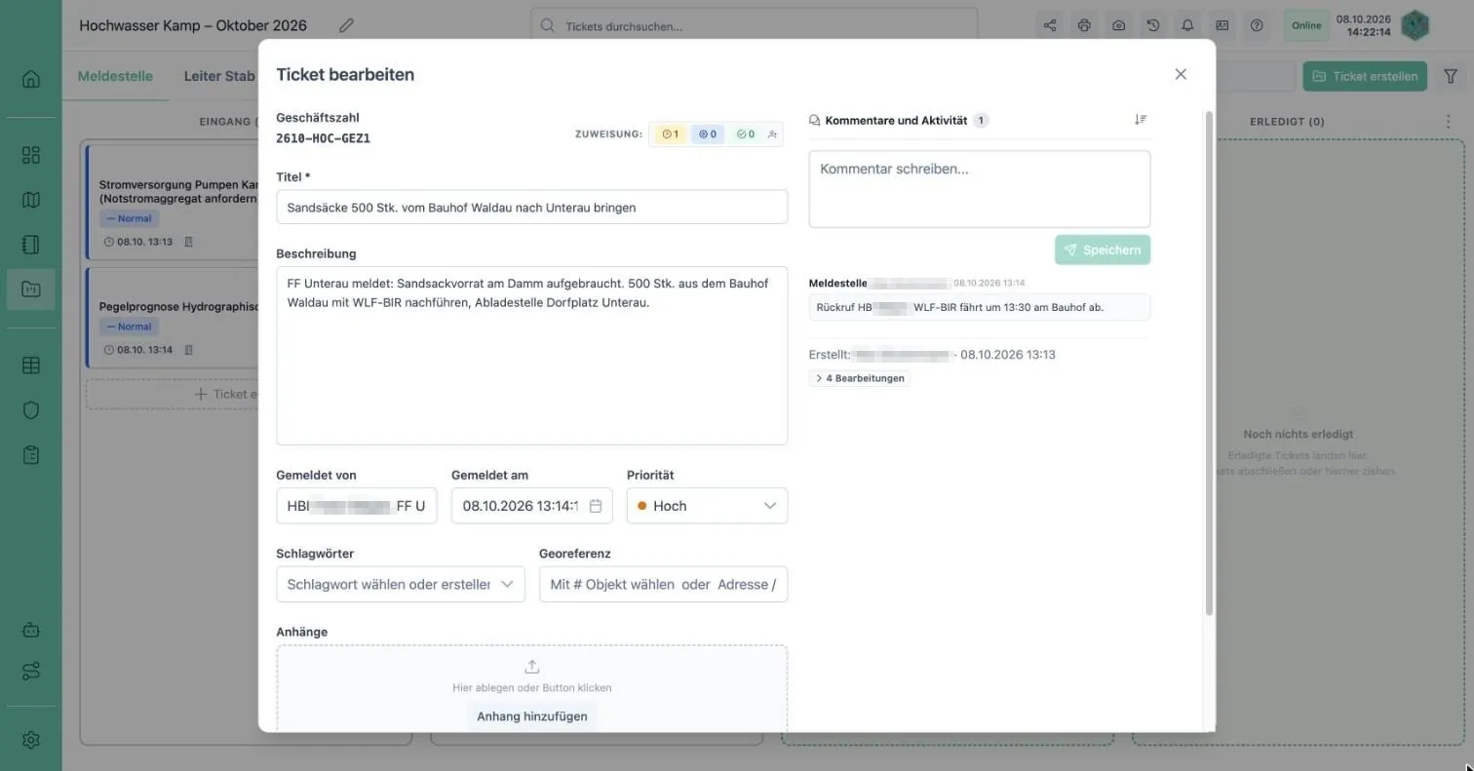Viewport: 1474px width, 771px height.
Task: Click the pencil icon beside the operation title
Action: pyautogui.click(x=346, y=26)
